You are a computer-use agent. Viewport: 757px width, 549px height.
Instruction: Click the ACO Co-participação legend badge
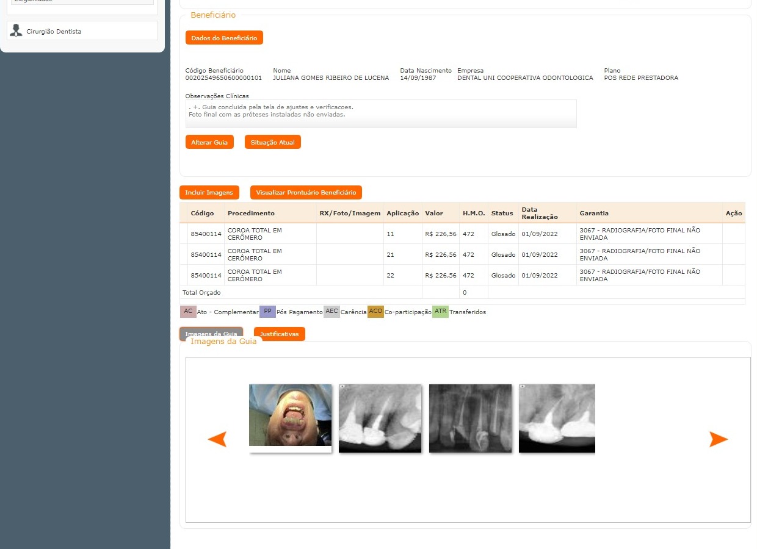point(375,312)
